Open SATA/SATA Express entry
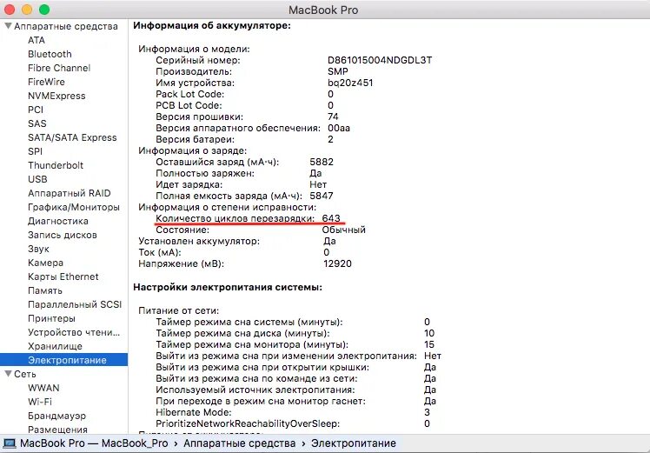650x453 pixels. tap(72, 137)
